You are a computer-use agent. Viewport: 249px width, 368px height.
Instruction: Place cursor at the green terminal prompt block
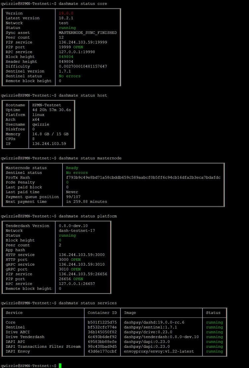coord(60,366)
